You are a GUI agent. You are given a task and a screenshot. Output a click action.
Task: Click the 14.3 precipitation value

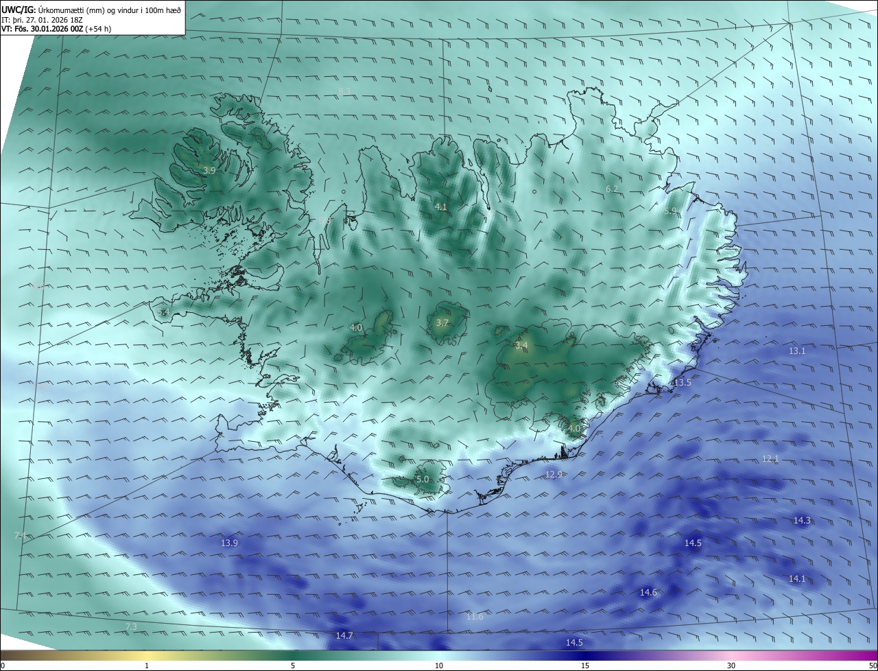tap(802, 521)
